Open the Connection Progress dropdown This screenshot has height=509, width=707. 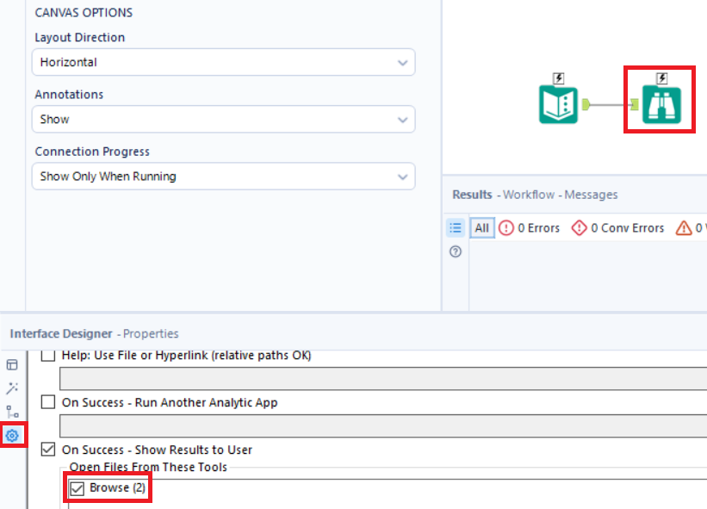click(x=224, y=176)
